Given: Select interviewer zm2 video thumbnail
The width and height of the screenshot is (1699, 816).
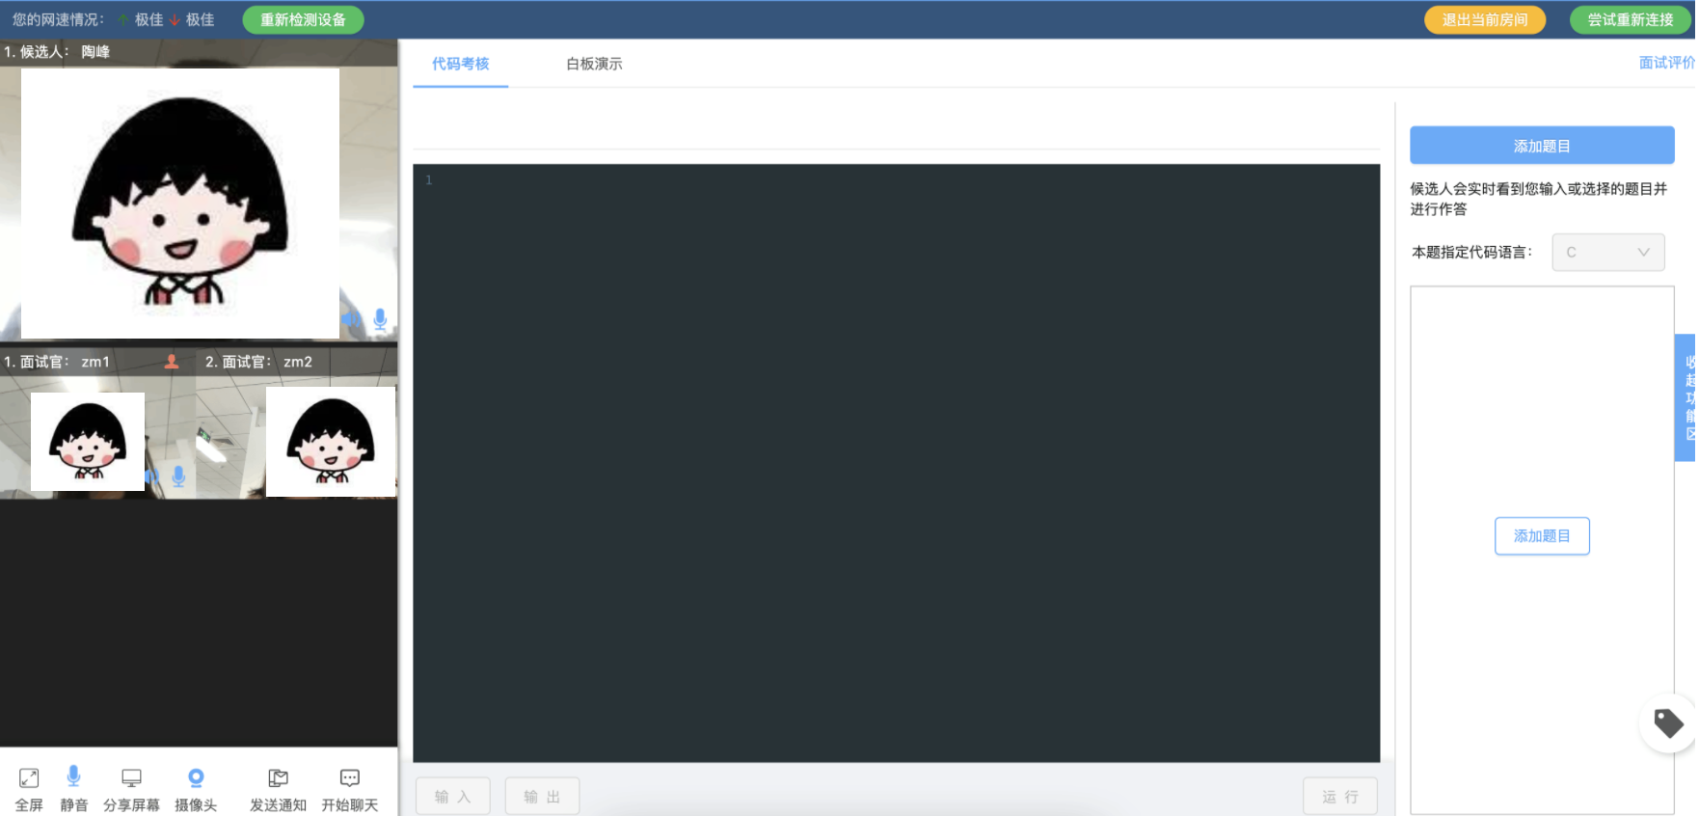Looking at the screenshot, I should pyautogui.click(x=330, y=441).
